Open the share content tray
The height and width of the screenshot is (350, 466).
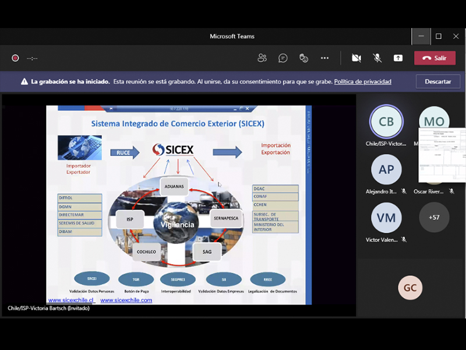coord(398,58)
